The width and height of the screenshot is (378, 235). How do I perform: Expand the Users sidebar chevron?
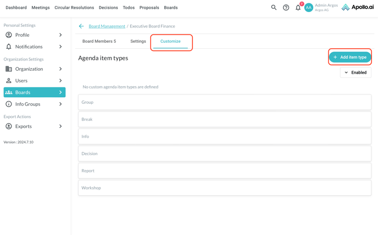tap(60, 81)
